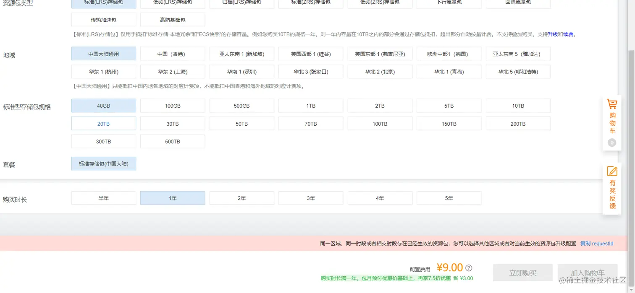Select the 50TB storage package size
This screenshot has width=635, height=293.
pyautogui.click(x=242, y=124)
